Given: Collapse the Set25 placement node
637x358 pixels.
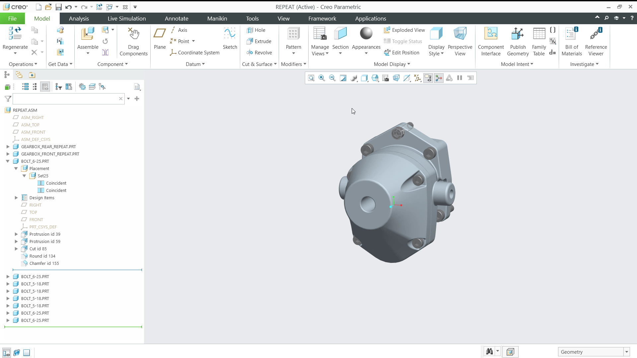Looking at the screenshot, I should coord(24,176).
